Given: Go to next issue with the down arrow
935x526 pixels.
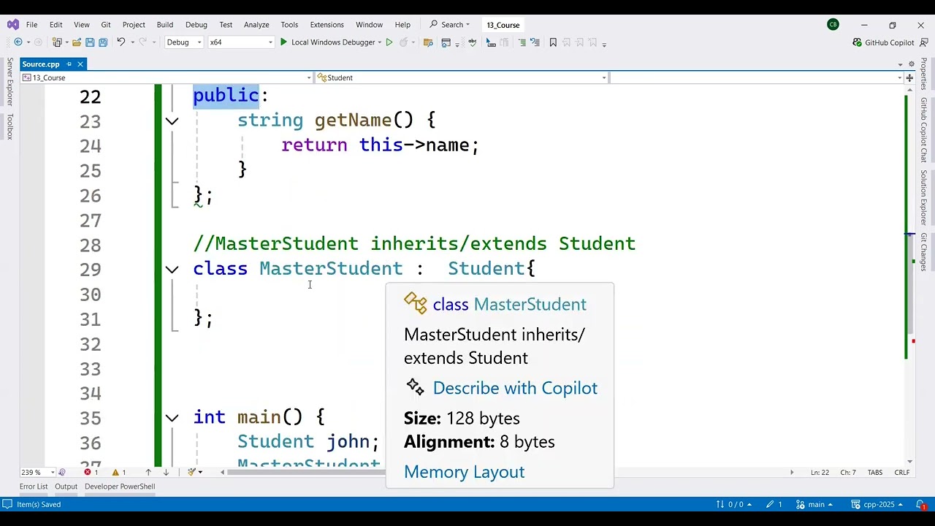Looking at the screenshot, I should [166, 472].
